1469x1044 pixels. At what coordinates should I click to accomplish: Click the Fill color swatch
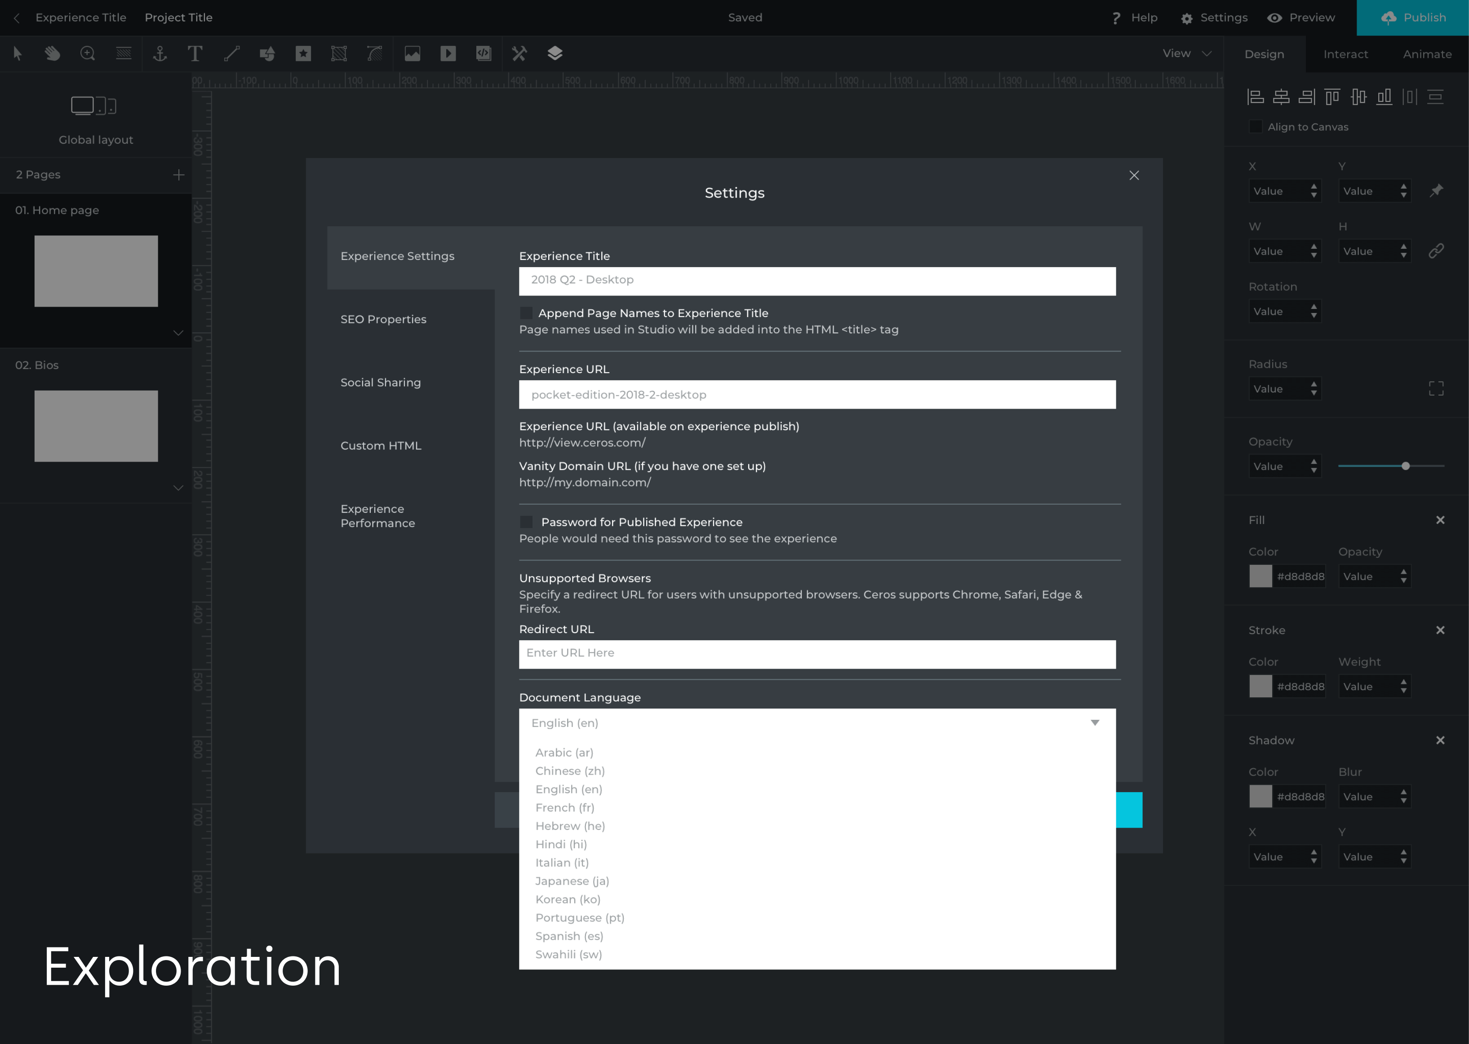pos(1260,576)
